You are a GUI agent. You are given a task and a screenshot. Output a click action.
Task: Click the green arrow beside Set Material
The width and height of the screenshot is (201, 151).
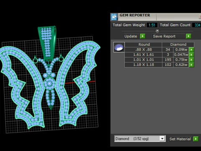(x=196, y=139)
